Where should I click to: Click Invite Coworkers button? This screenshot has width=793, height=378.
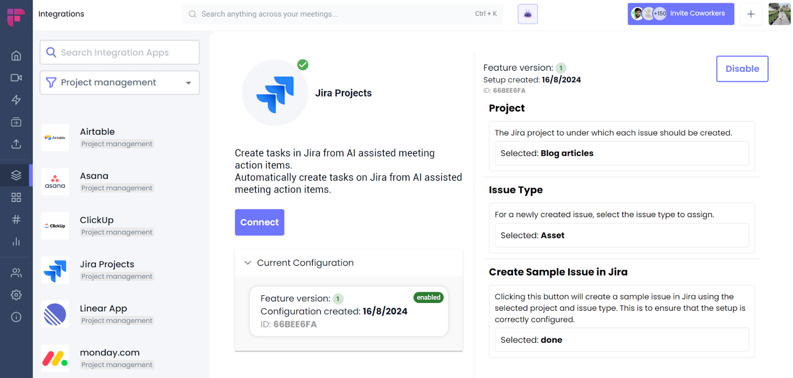pos(681,14)
